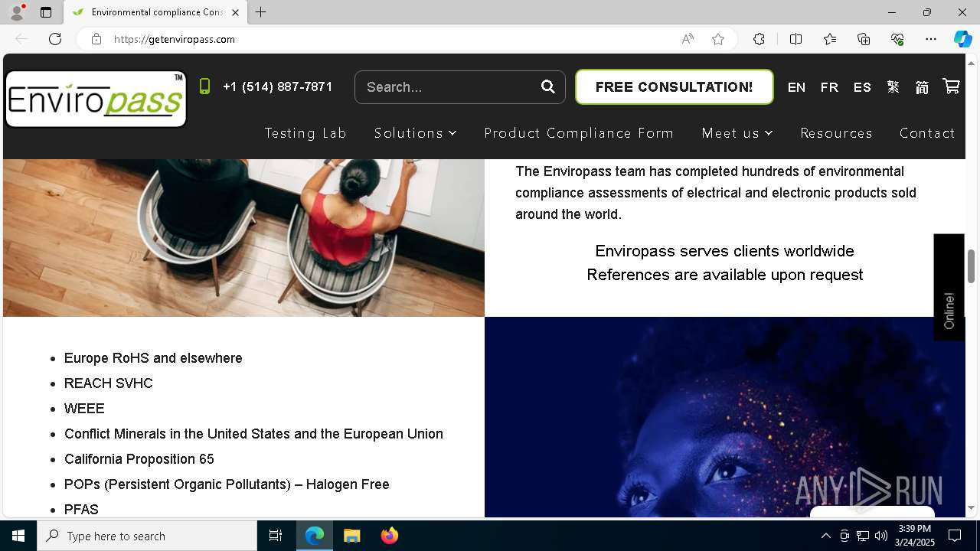The image size is (980, 551).
Task: Click the browser back arrow
Action: coord(21,39)
